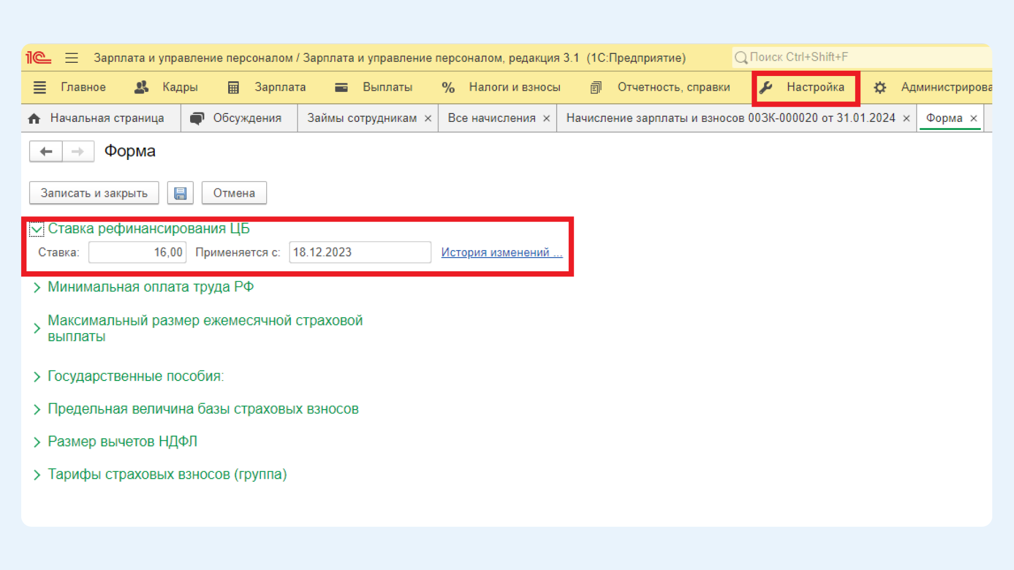
Task: Collapse Ставка рефинансирования ЦБ section
Action: 36,230
